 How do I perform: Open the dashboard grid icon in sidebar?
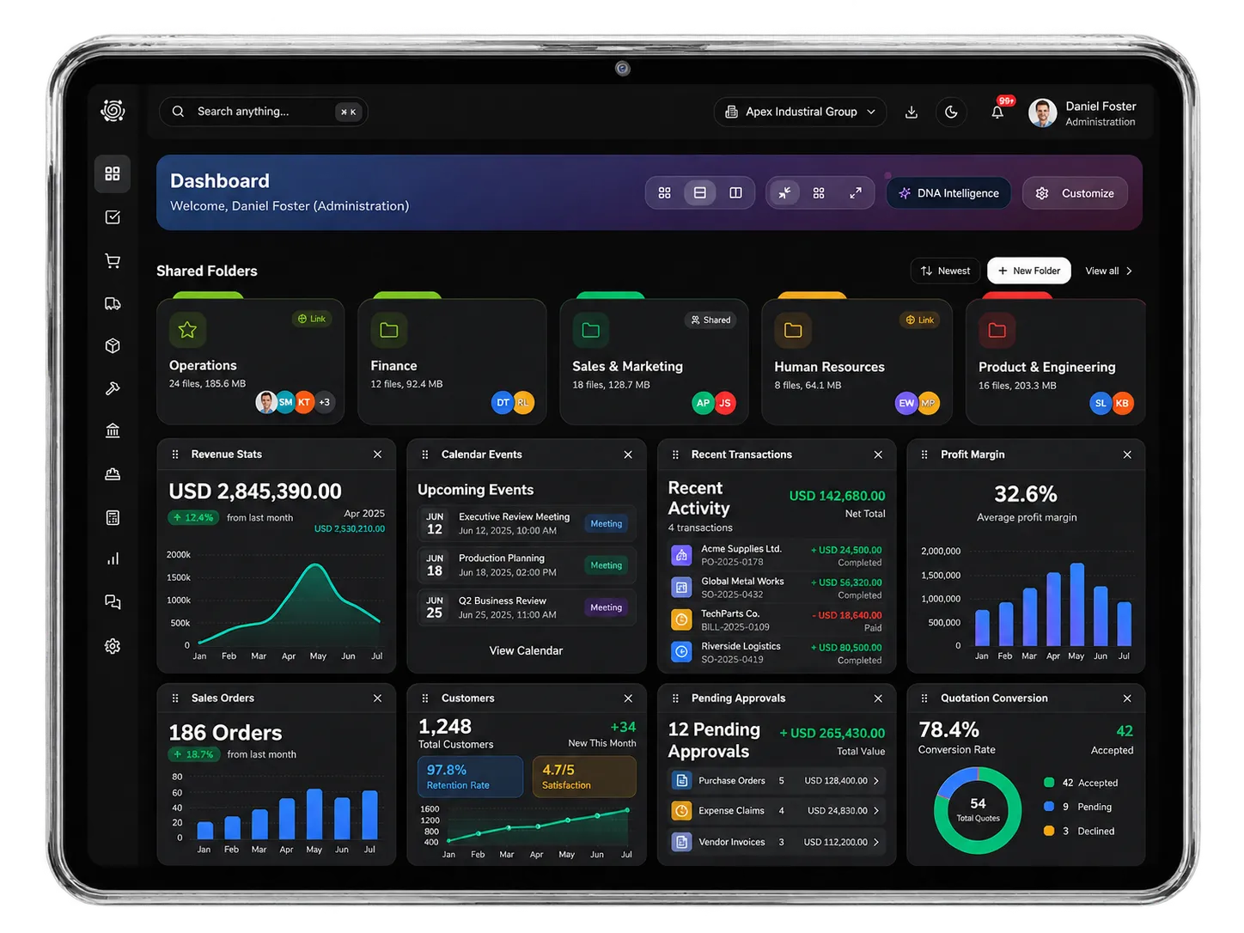pyautogui.click(x=113, y=174)
